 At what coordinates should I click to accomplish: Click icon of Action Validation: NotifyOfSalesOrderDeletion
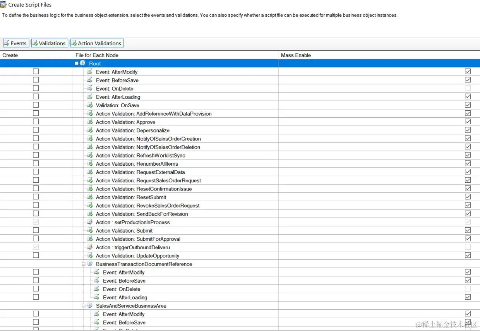[x=90, y=147]
